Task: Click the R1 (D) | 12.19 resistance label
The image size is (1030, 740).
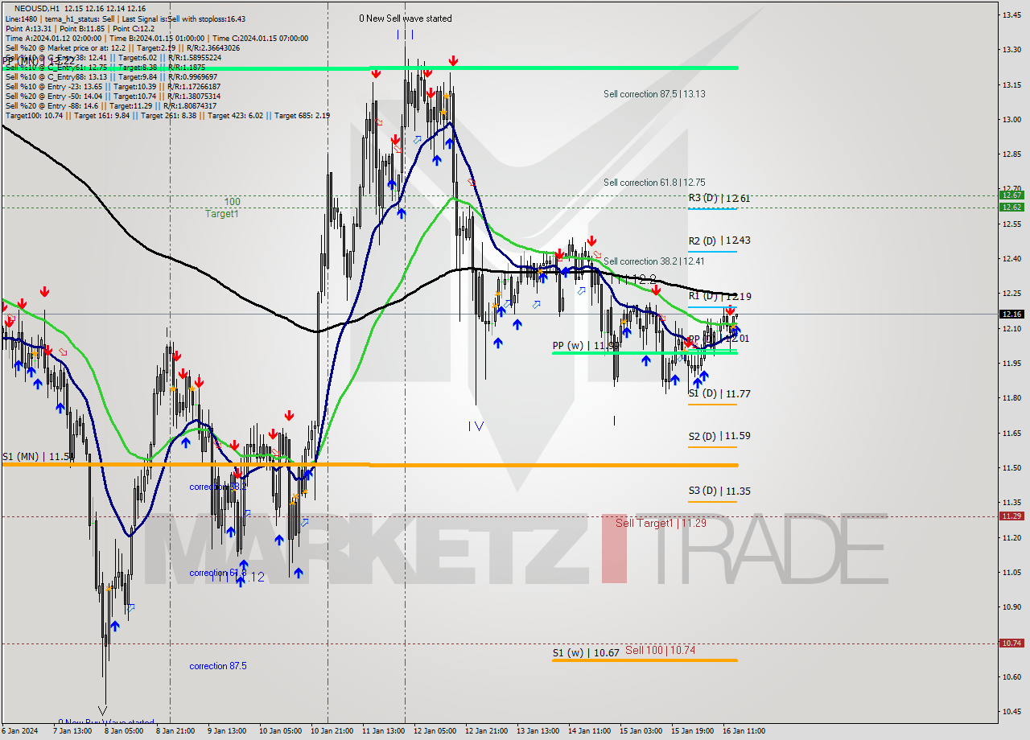Action: (719, 296)
